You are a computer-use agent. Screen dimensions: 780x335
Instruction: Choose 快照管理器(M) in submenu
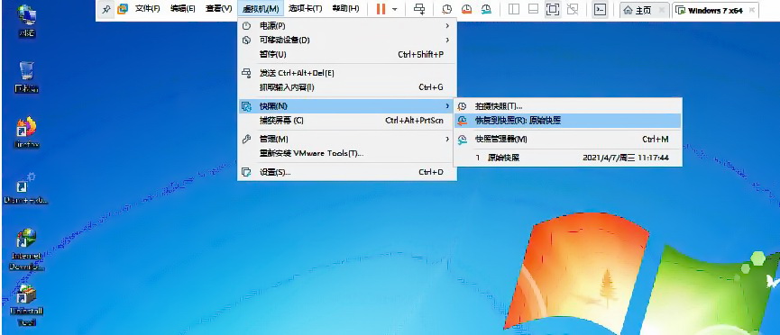(567, 140)
